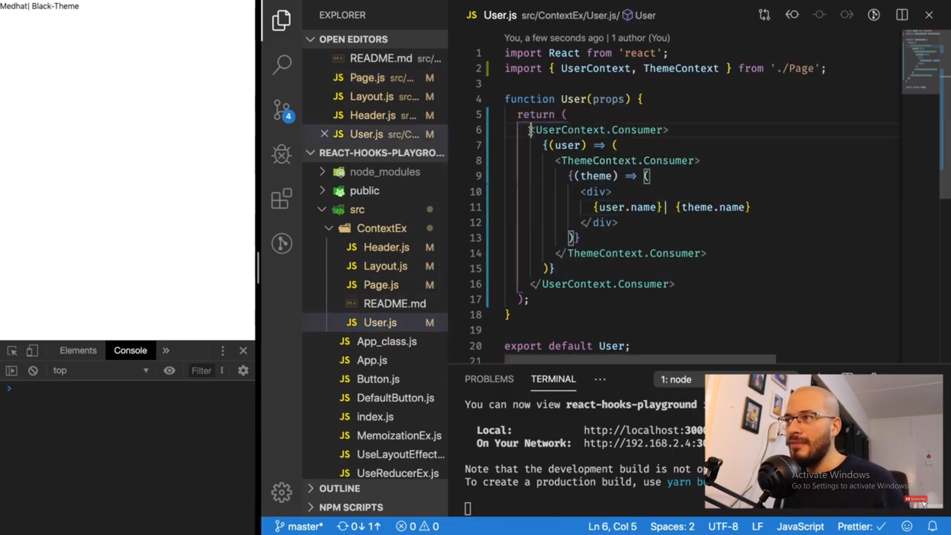Open App_class.js file

coord(375,341)
